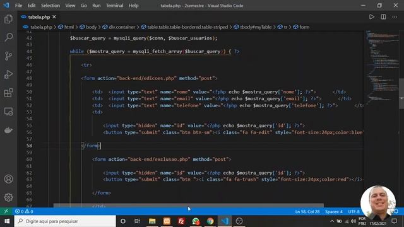Open Task View in taskbar
This screenshot has width=404, height=227.
pyautogui.click(x=137, y=221)
